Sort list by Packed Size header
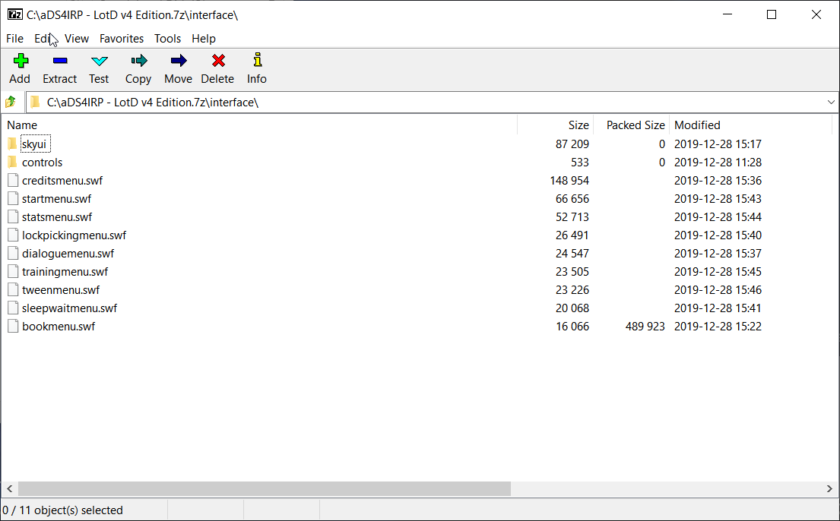The image size is (840, 521). [x=636, y=125]
